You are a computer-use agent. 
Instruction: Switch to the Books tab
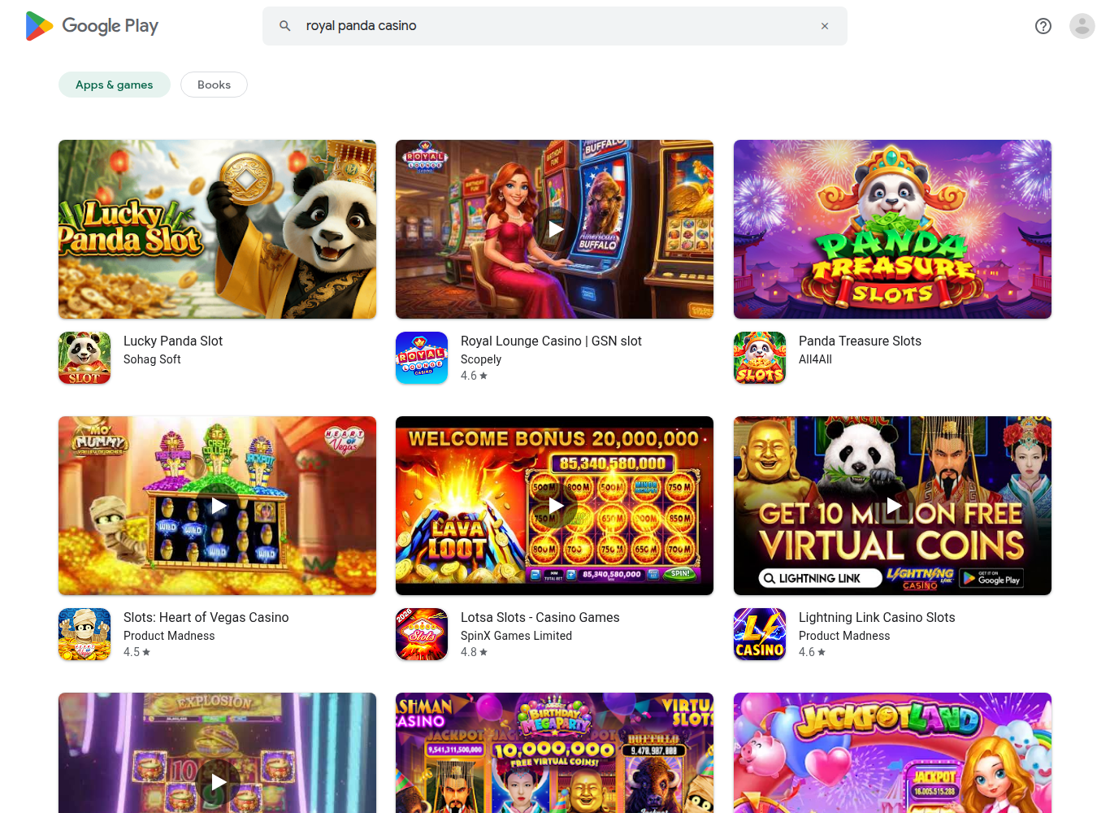(214, 85)
